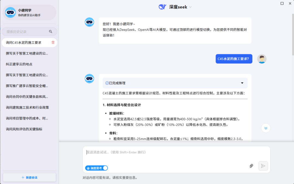Maximize the window using the square button
This screenshot has height=184, width=294.
click(x=282, y=4)
